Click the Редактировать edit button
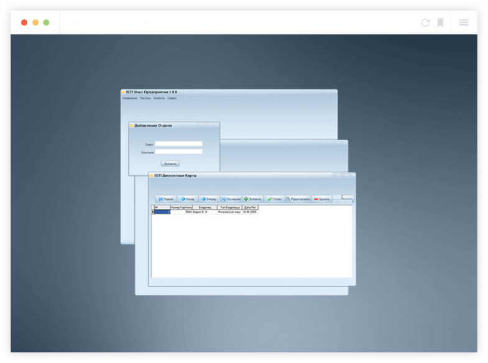This screenshot has width=488, height=363. click(x=297, y=199)
